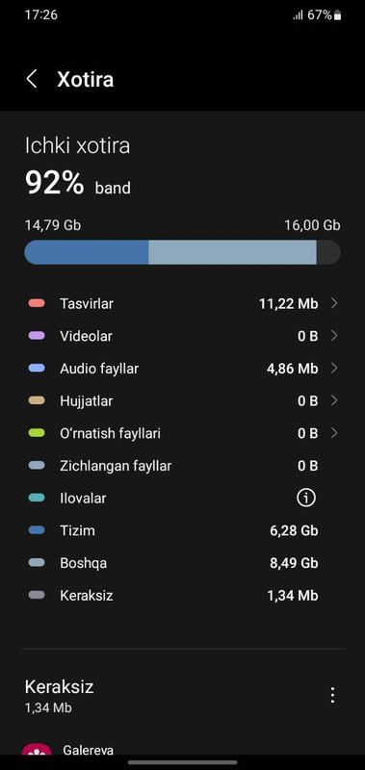The width and height of the screenshot is (365, 770).
Task: Tap the Tizim storage entry
Action: coord(182,530)
